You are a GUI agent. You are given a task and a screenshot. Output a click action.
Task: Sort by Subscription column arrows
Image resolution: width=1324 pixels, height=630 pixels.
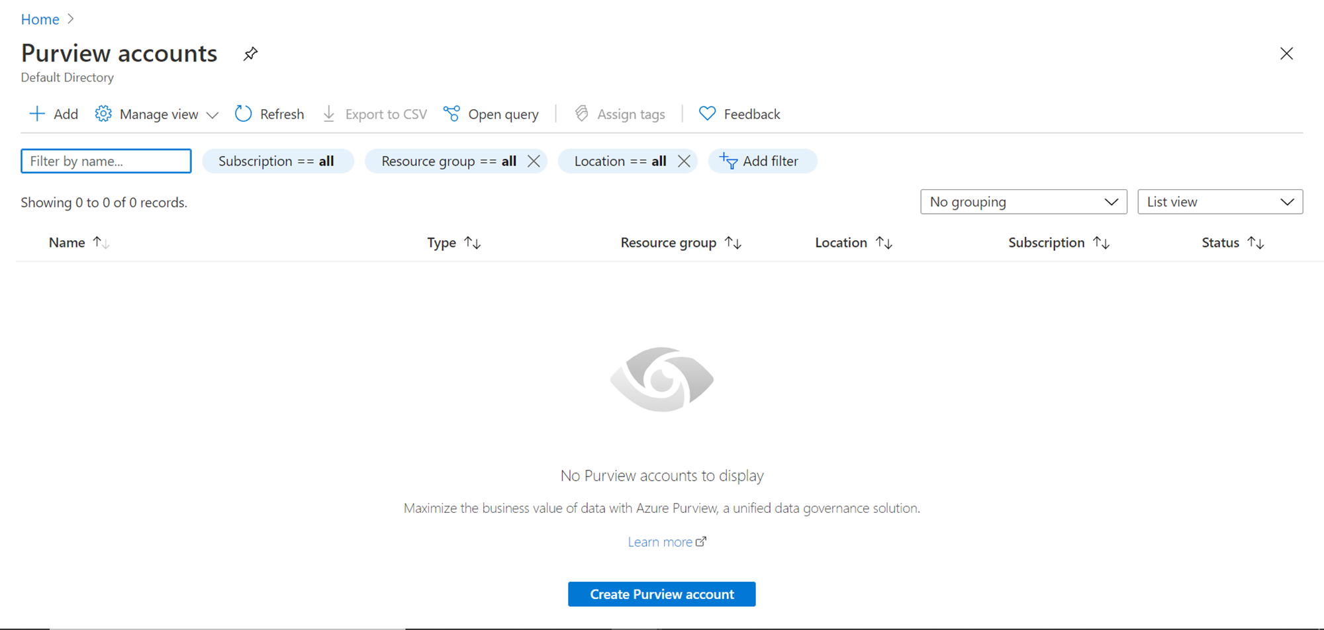pyautogui.click(x=1101, y=243)
